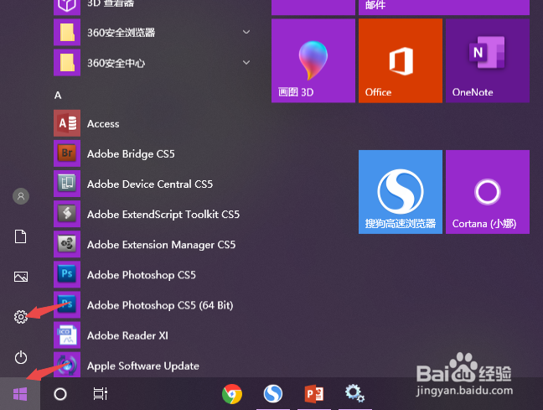Viewport: 543px width, 410px height.
Task: Click the Power icon in sidebar
Action: click(x=21, y=357)
